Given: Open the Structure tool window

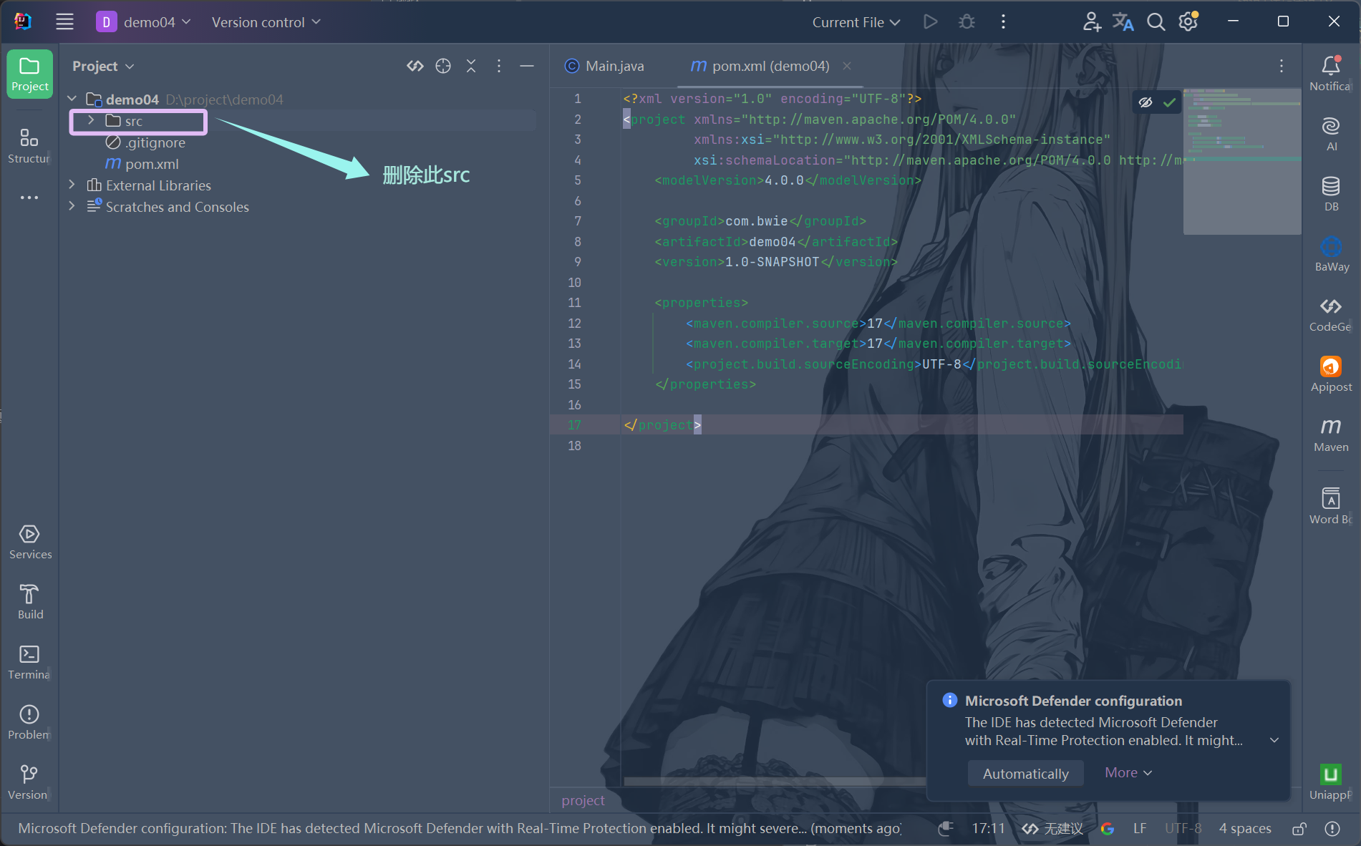Looking at the screenshot, I should tap(29, 146).
